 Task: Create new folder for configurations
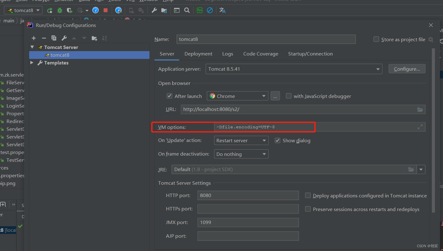pyautogui.click(x=94, y=38)
